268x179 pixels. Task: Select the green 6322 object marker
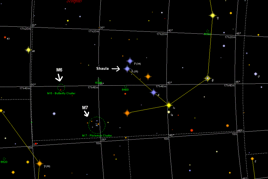tap(208, 31)
